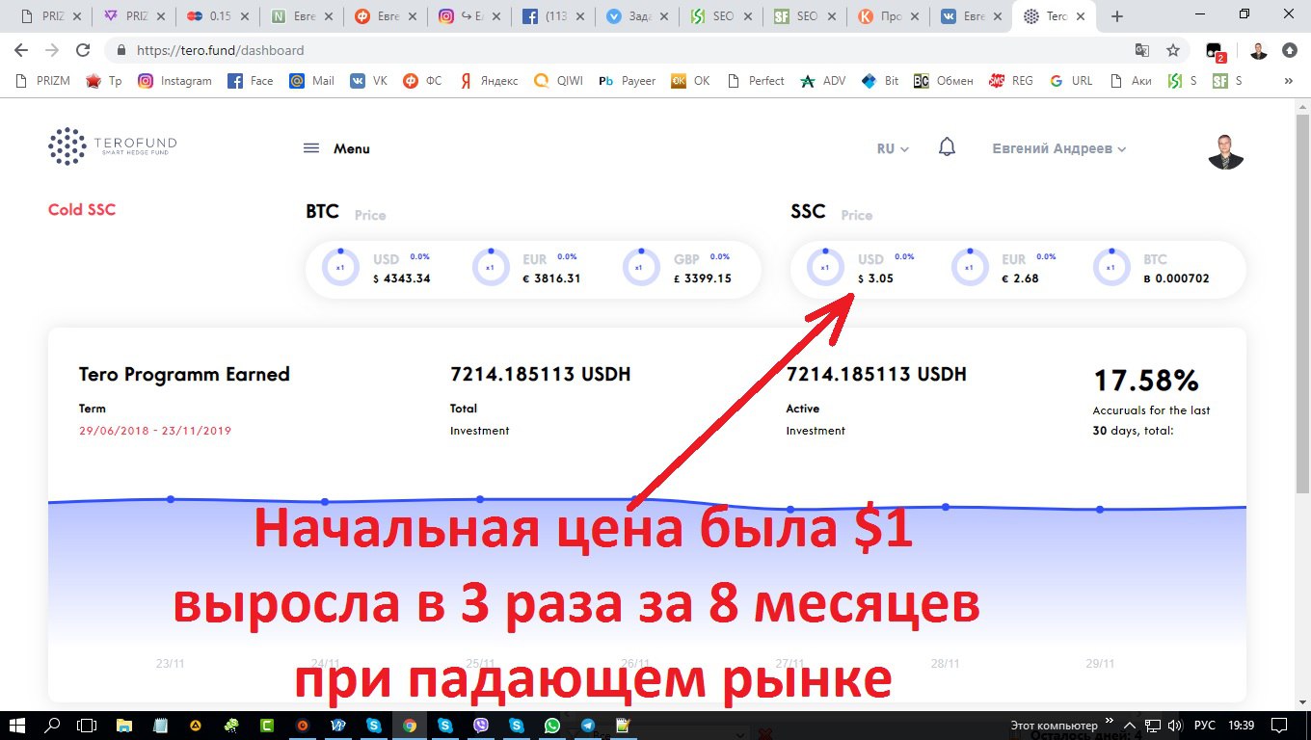Select the 17.58% accruals value
This screenshot has width=1311, height=740.
coord(1146,380)
